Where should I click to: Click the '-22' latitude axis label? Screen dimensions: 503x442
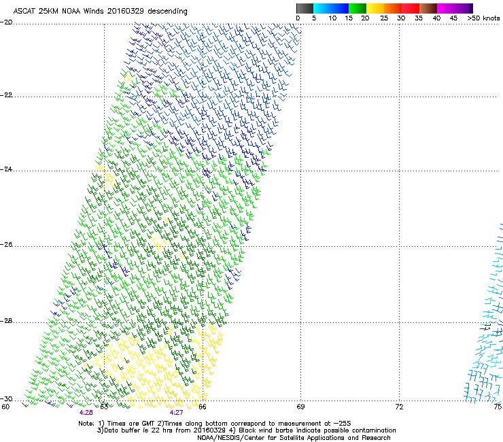pyautogui.click(x=6, y=95)
